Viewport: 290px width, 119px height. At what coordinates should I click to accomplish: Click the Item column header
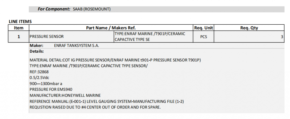click(x=19, y=28)
